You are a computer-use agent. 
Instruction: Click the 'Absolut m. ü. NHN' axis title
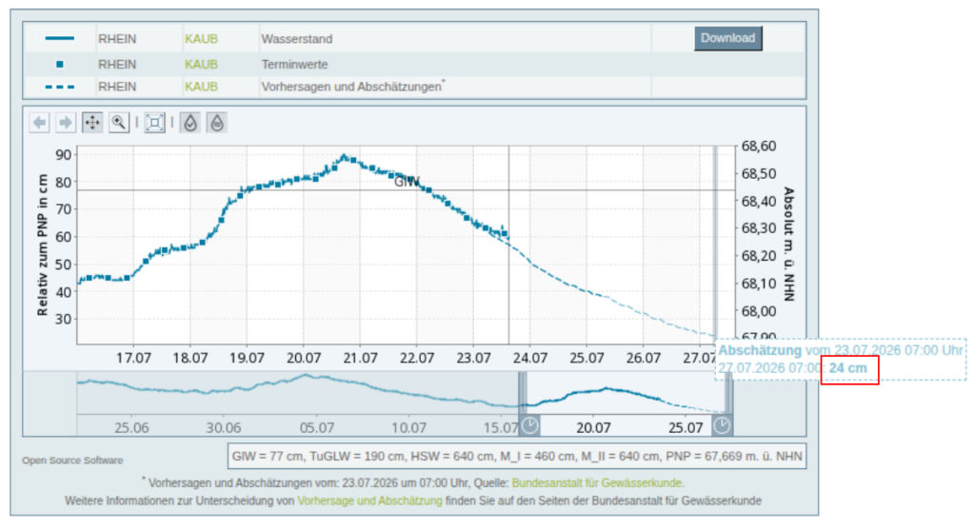tap(789, 245)
